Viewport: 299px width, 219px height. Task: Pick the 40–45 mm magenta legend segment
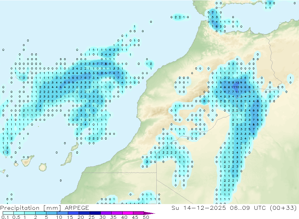click(128, 213)
